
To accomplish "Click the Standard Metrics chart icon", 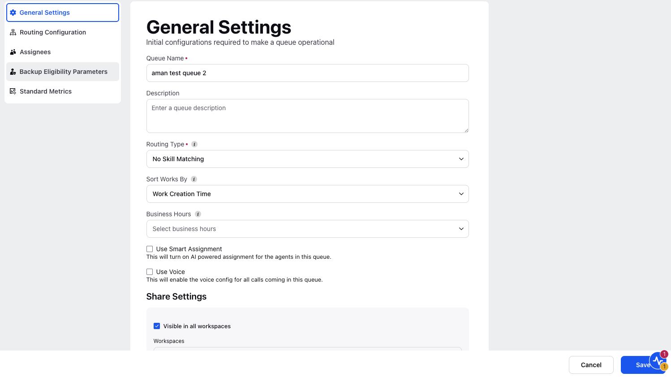I will click(x=13, y=91).
